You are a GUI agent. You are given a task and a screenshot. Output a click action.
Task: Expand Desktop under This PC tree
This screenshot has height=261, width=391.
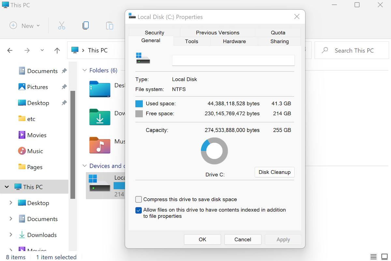(x=11, y=203)
